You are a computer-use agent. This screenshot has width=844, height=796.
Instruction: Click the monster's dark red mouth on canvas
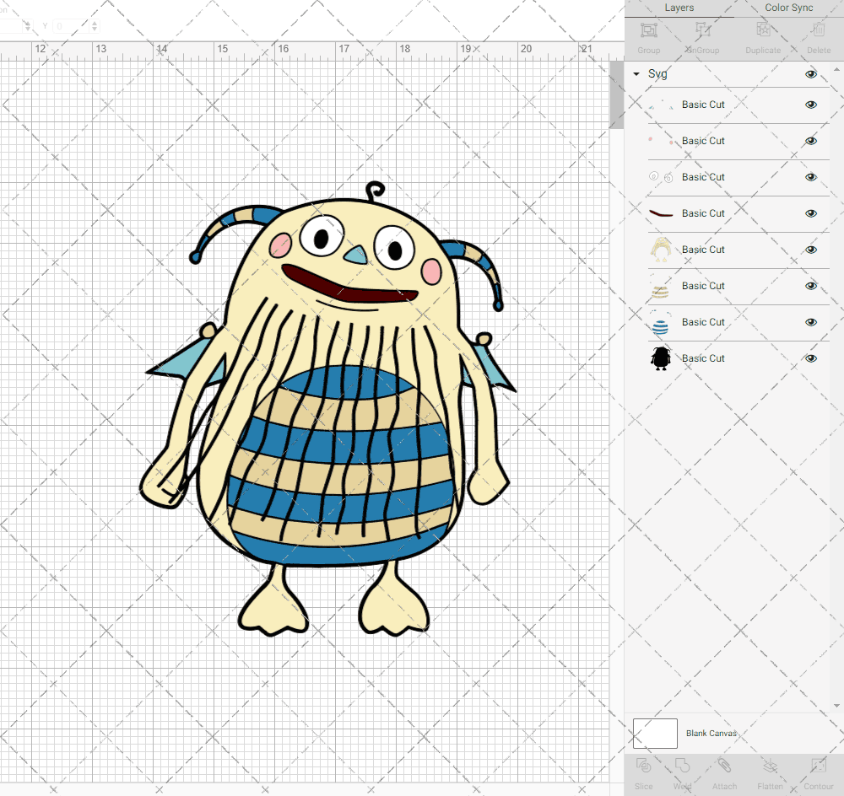[349, 285]
